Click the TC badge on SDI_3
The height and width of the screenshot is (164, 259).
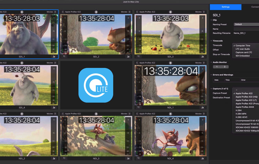pos(138,56)
